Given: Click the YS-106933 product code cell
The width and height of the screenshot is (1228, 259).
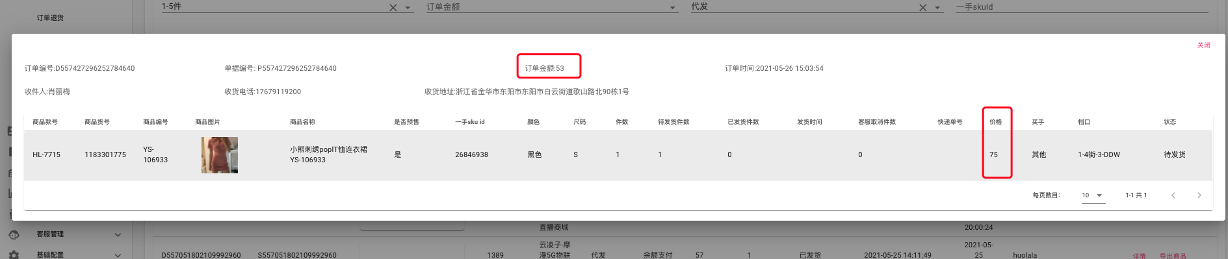Looking at the screenshot, I should (155, 154).
